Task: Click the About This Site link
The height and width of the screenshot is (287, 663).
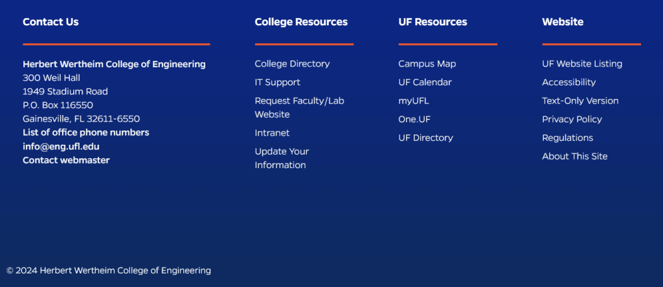Action: 575,156
